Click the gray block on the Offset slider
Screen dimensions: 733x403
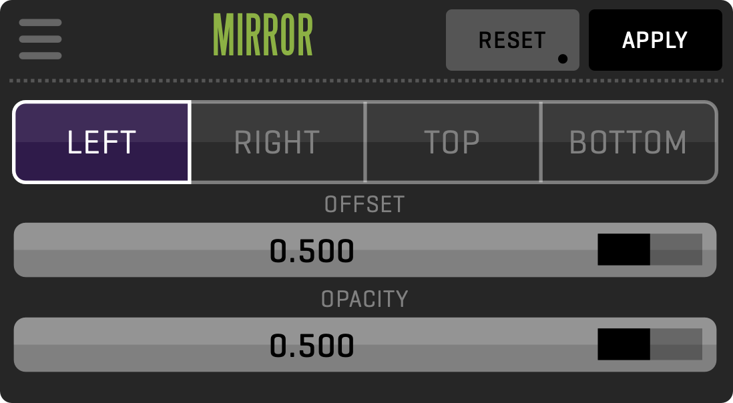click(x=676, y=250)
